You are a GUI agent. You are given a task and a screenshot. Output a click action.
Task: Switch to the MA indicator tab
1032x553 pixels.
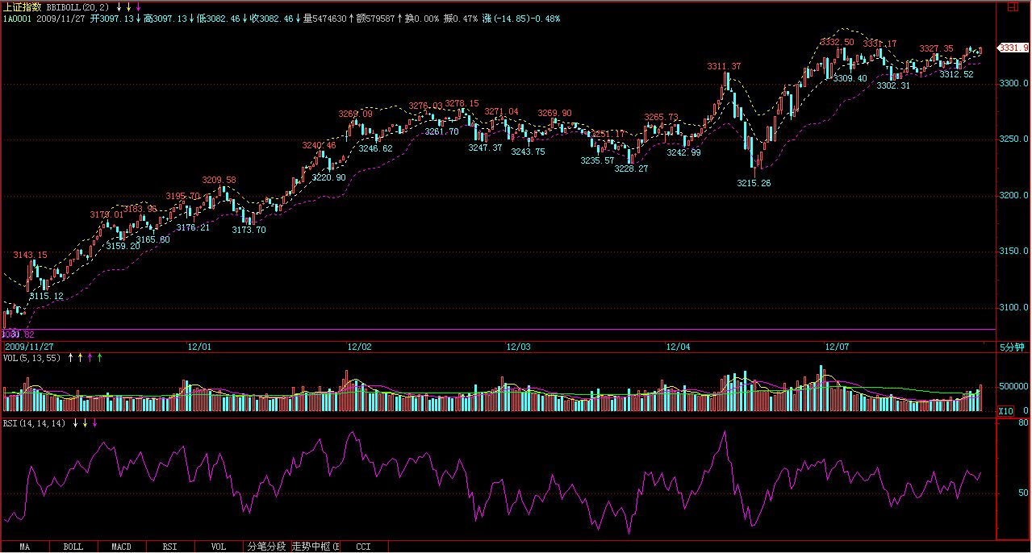point(24,547)
